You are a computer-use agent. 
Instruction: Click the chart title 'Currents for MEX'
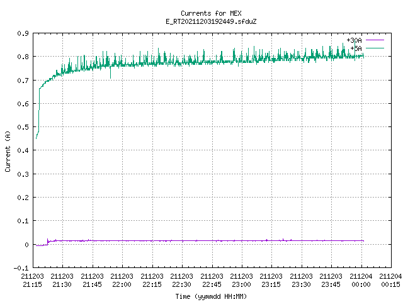pos(211,13)
